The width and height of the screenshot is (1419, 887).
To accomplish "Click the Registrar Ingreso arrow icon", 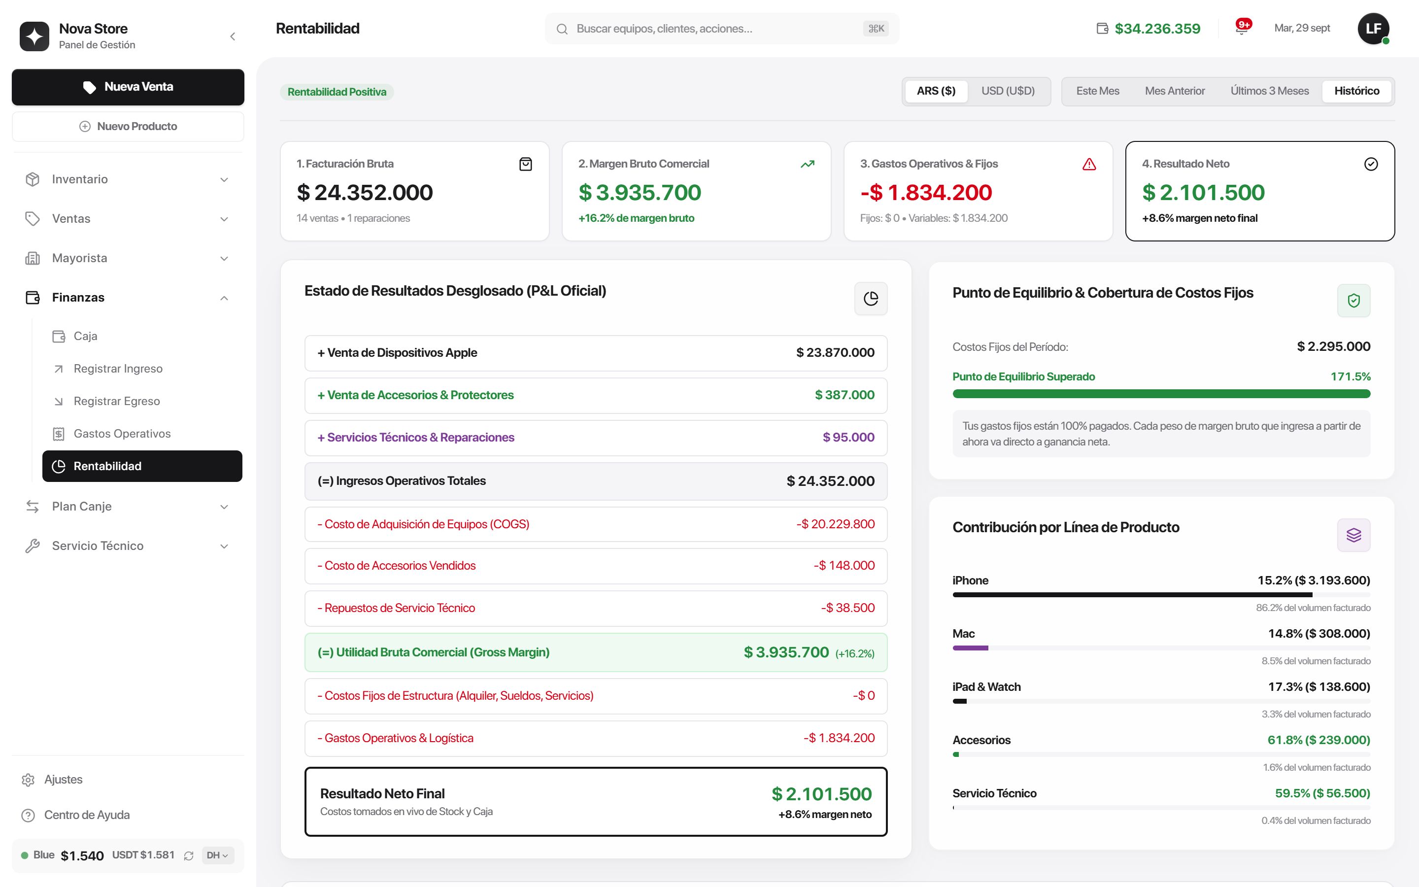I will 59,369.
